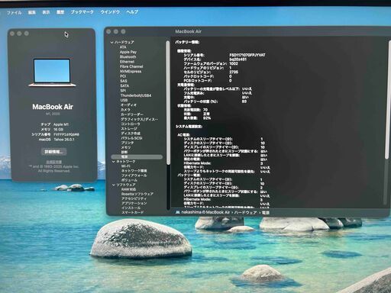The width and height of the screenshot is (391, 293).
Task: Click the システム電源設定 heading
Action: pyautogui.click(x=189, y=127)
